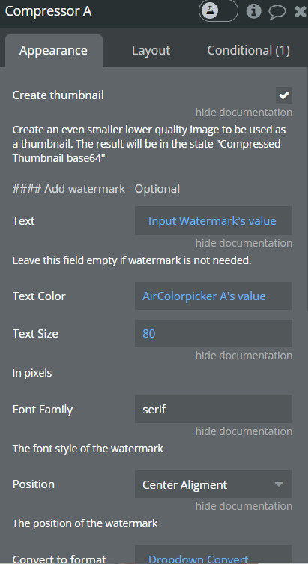This screenshot has height=564, width=308.
Task: Hide documentation under Font Family
Action: click(244, 431)
